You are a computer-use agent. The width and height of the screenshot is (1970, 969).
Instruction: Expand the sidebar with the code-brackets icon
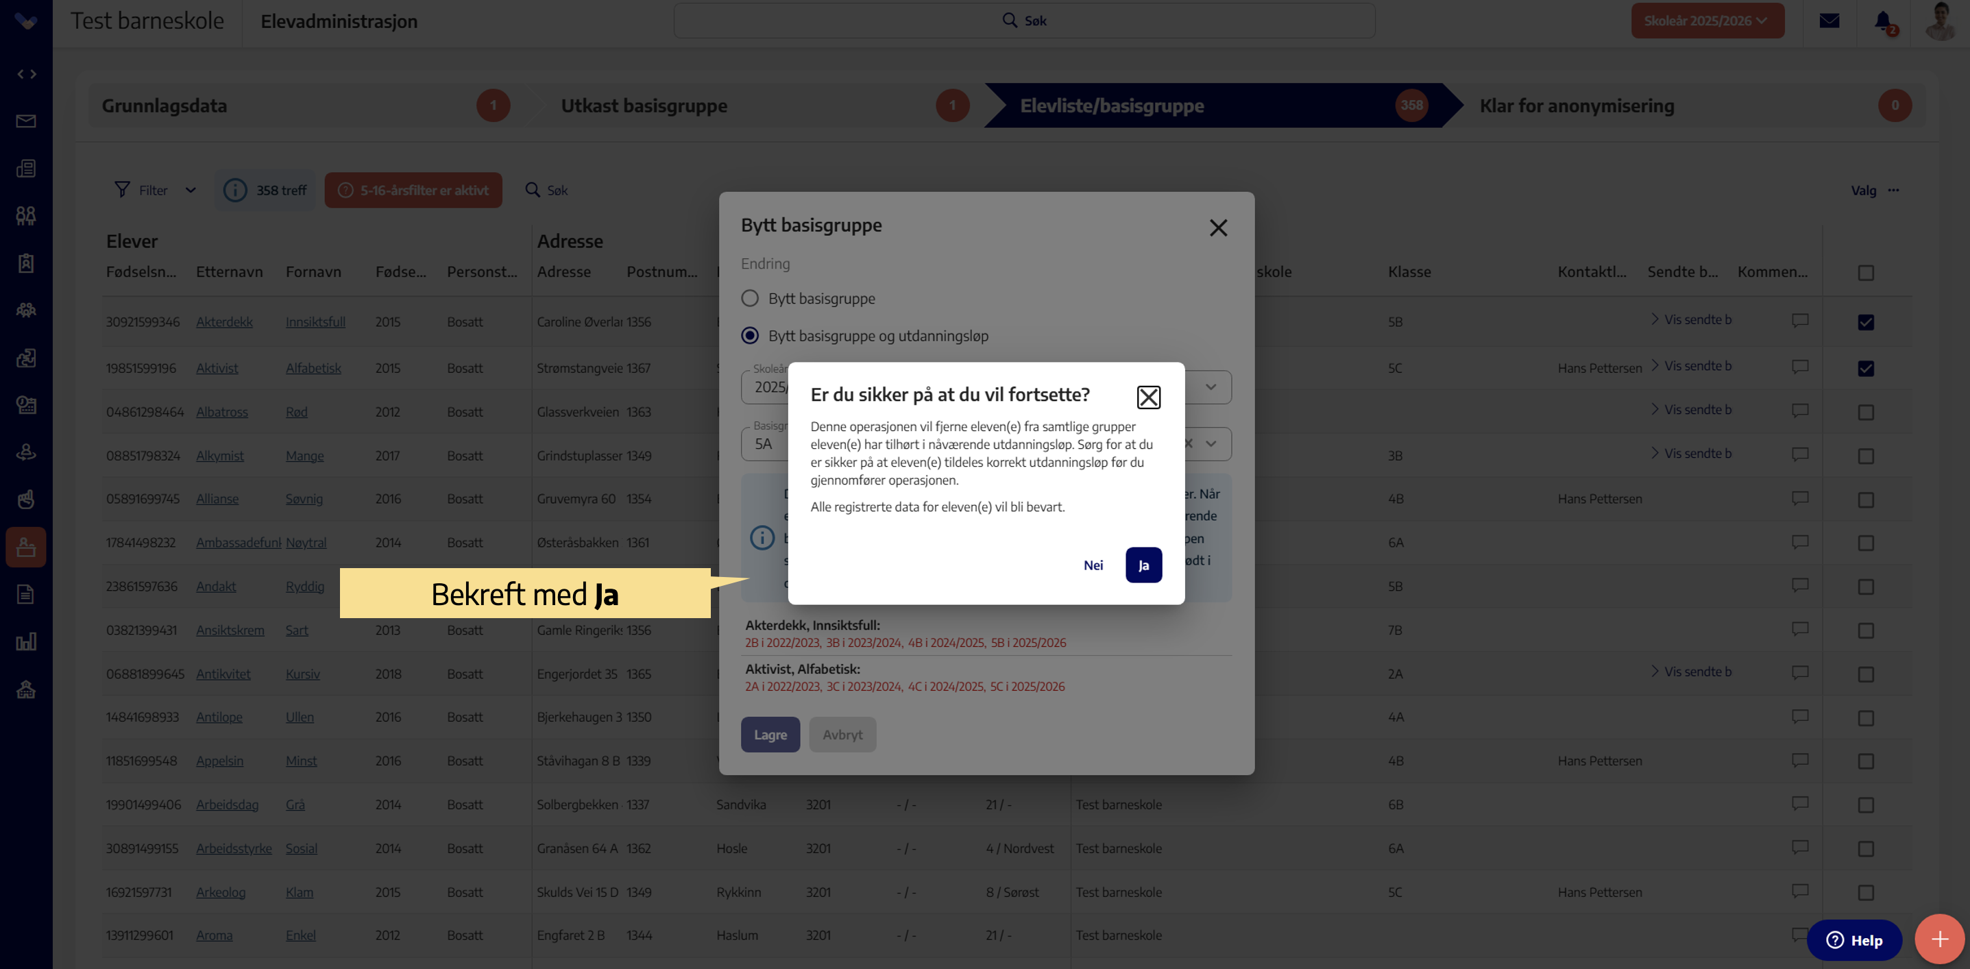click(x=26, y=74)
